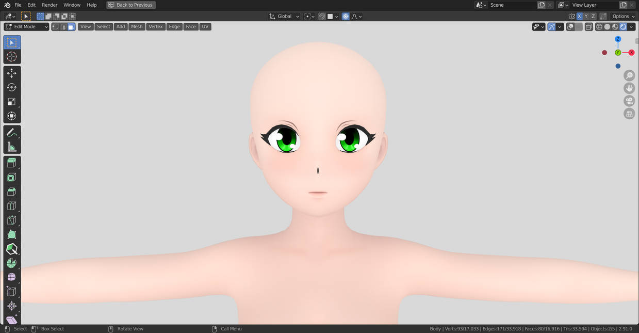
Task: Toggle viewport overlays display
Action: [x=570, y=27]
